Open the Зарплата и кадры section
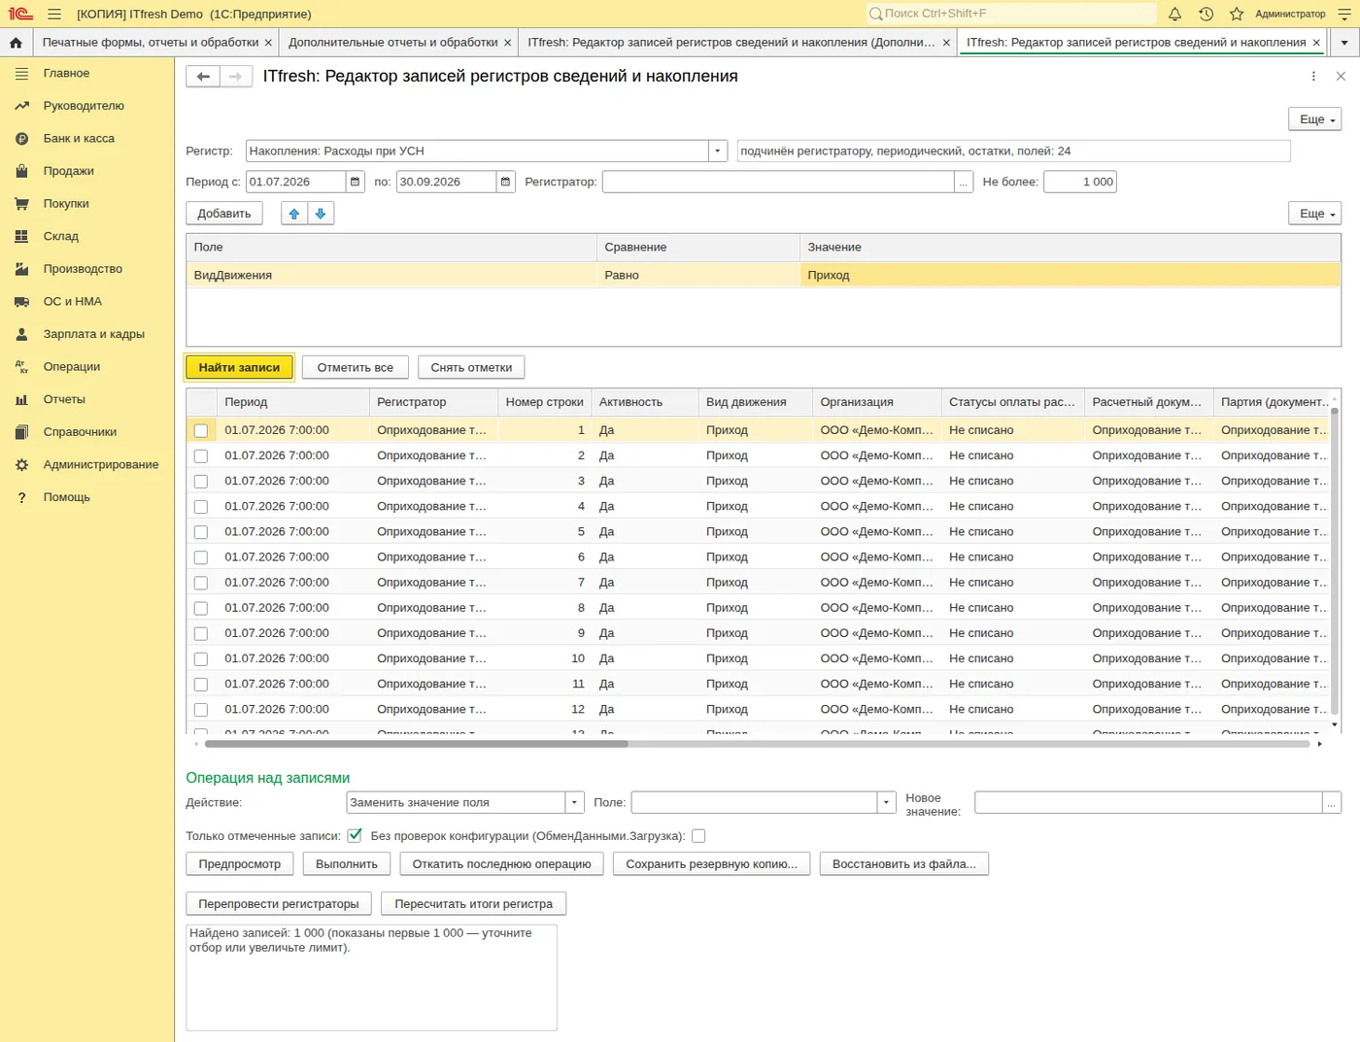 (94, 334)
